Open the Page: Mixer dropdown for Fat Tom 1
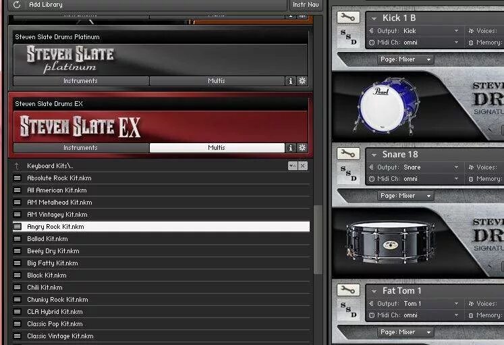Image resolution: width=504 pixels, height=345 pixels. pos(405,332)
